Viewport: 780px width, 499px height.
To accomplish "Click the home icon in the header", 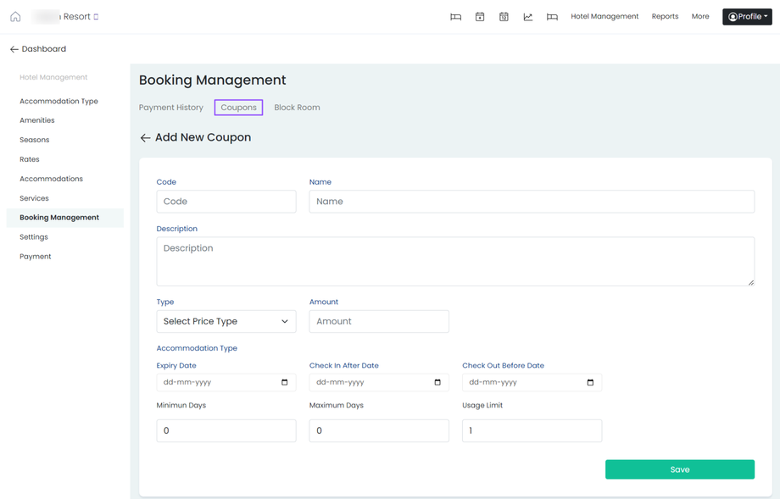I will pos(15,17).
